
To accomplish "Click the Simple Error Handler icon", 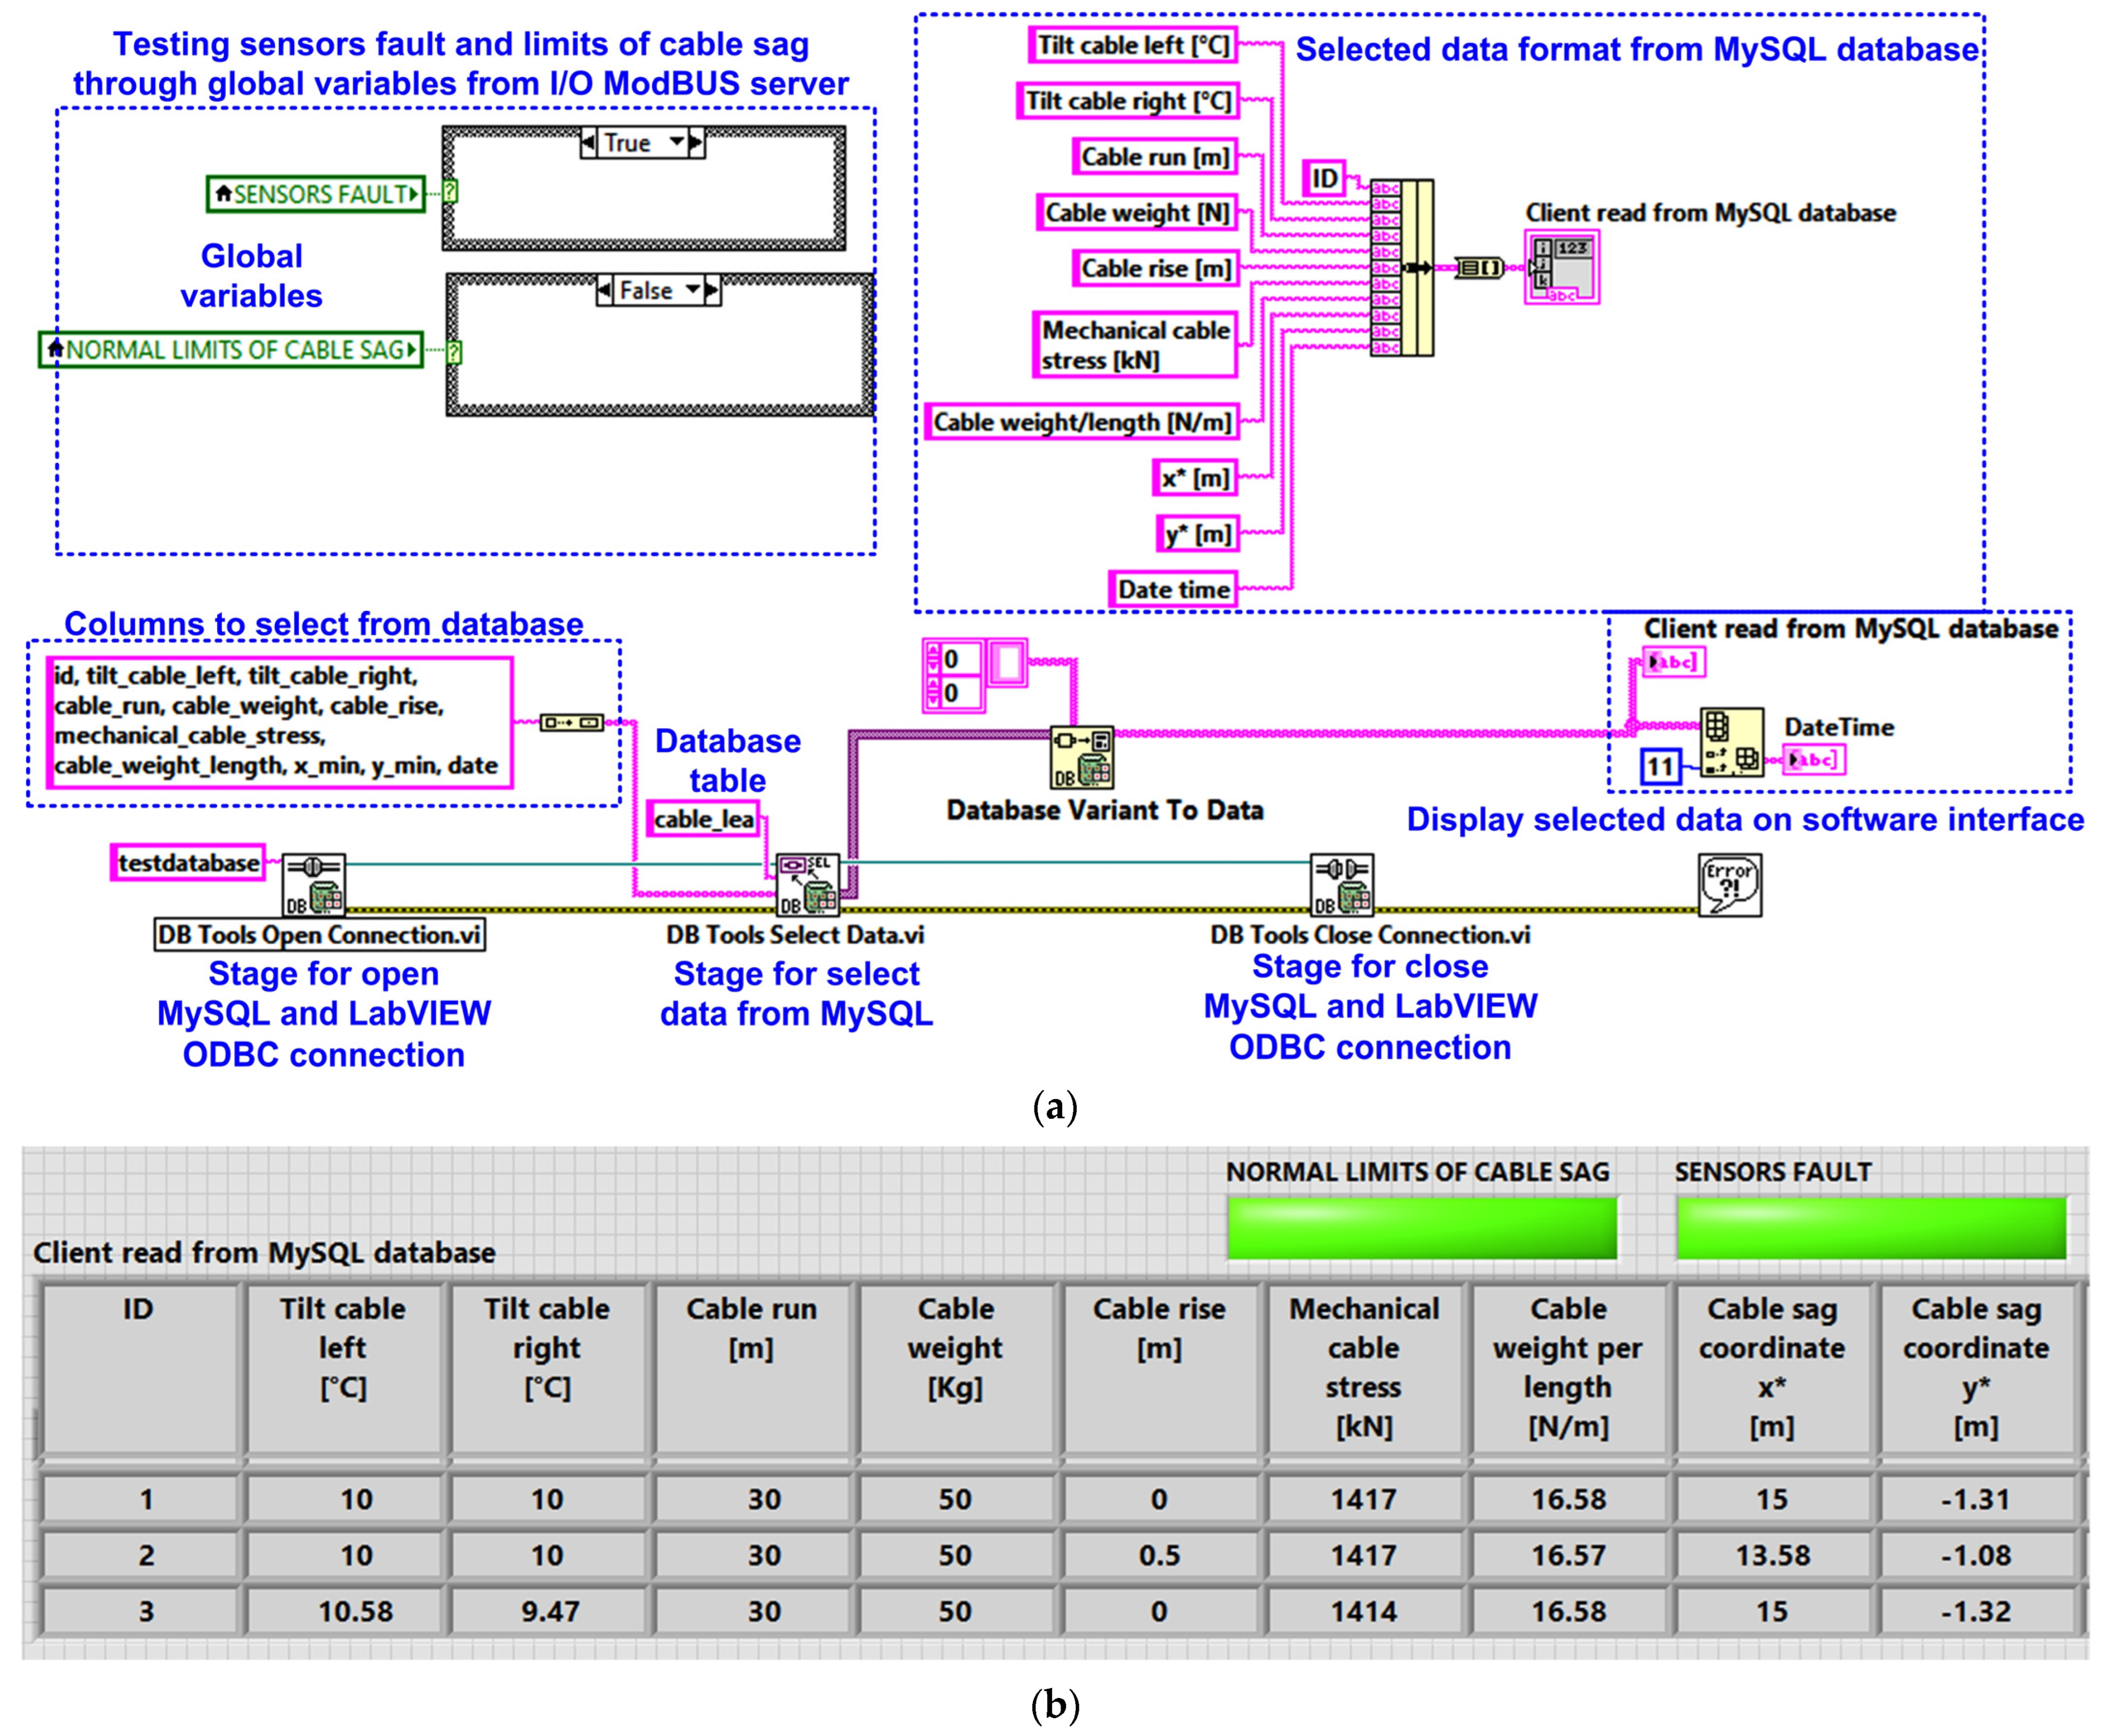I will click(x=1729, y=884).
